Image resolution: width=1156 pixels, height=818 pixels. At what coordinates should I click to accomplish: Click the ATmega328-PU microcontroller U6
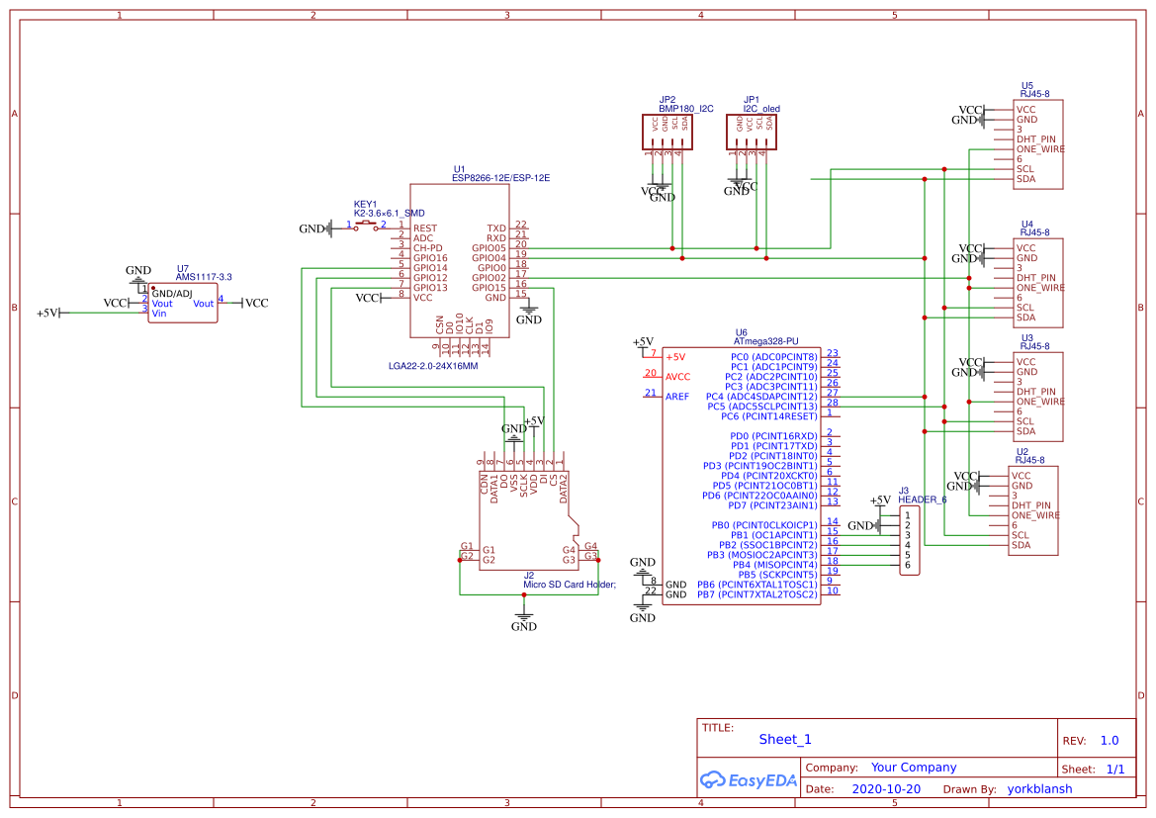[x=742, y=475]
